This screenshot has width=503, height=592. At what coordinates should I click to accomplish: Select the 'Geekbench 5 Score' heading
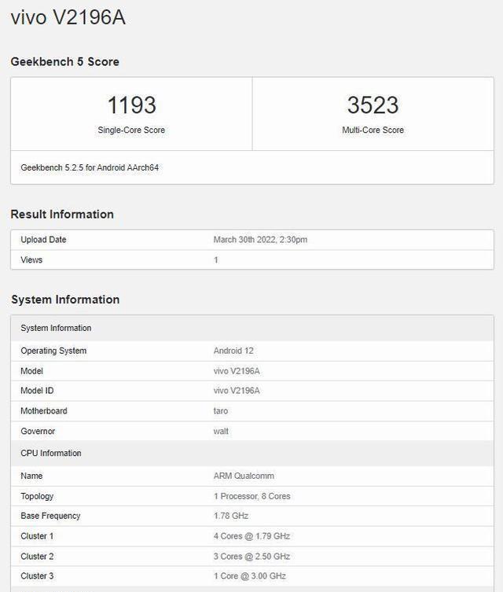point(65,61)
